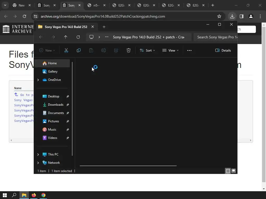Open hidden breadcrumb path ellipsis in Explorer
This screenshot has height=199, width=266.
click(x=107, y=37)
